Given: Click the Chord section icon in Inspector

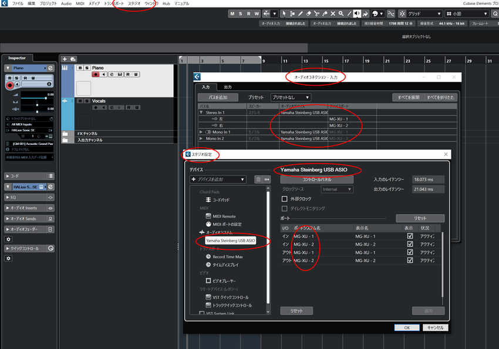Looking at the screenshot, I should pos(50,176).
